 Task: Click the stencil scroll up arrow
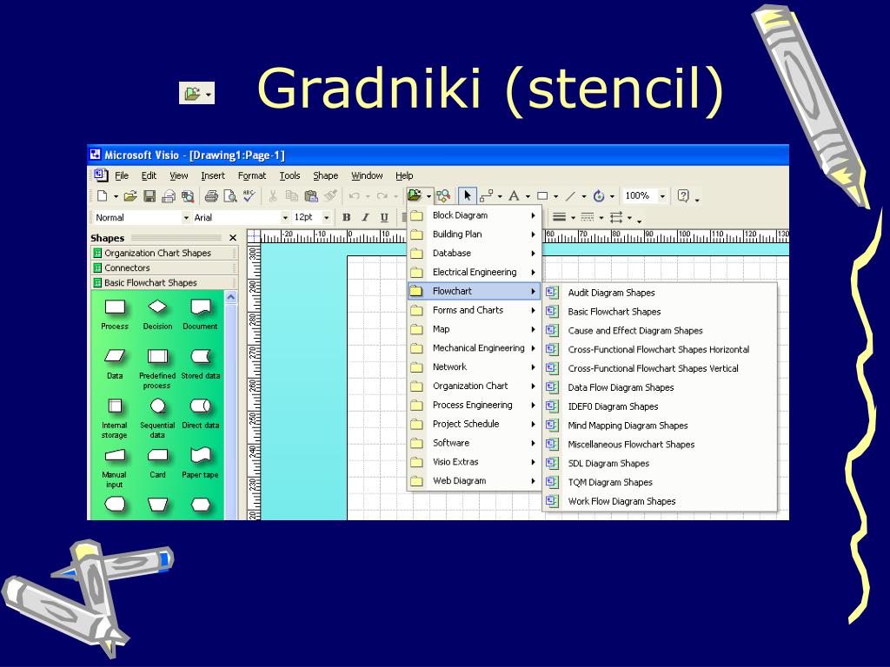pos(231,297)
